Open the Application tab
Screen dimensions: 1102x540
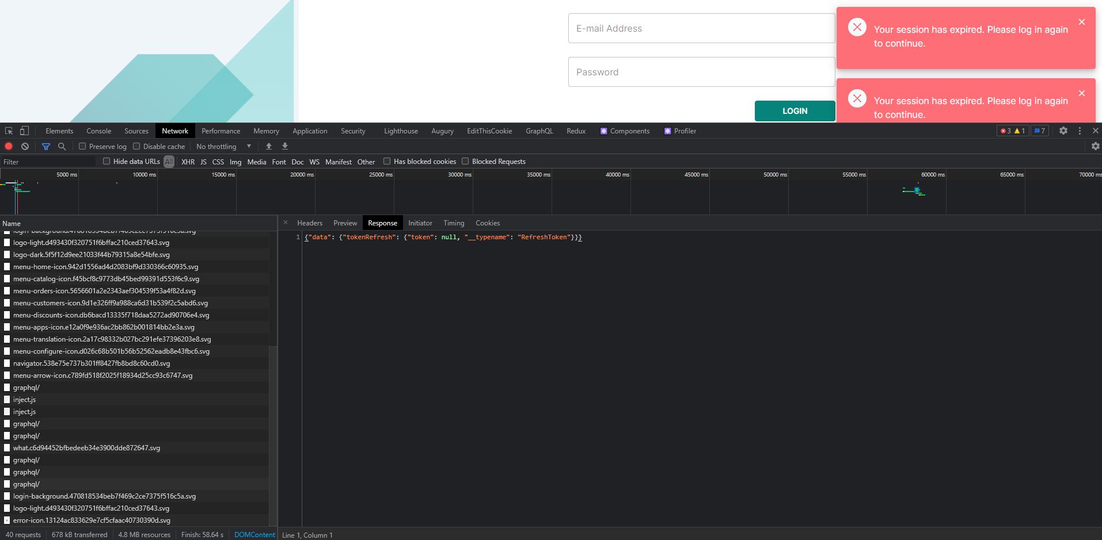[x=310, y=131]
